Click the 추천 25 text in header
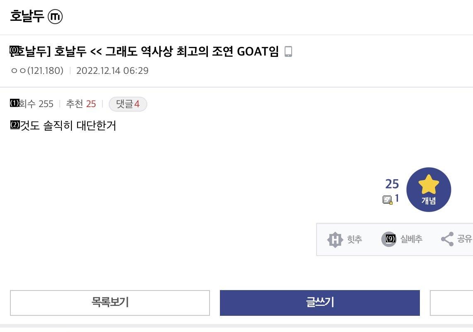Viewport: 473px width, 332px height. pyautogui.click(x=81, y=104)
